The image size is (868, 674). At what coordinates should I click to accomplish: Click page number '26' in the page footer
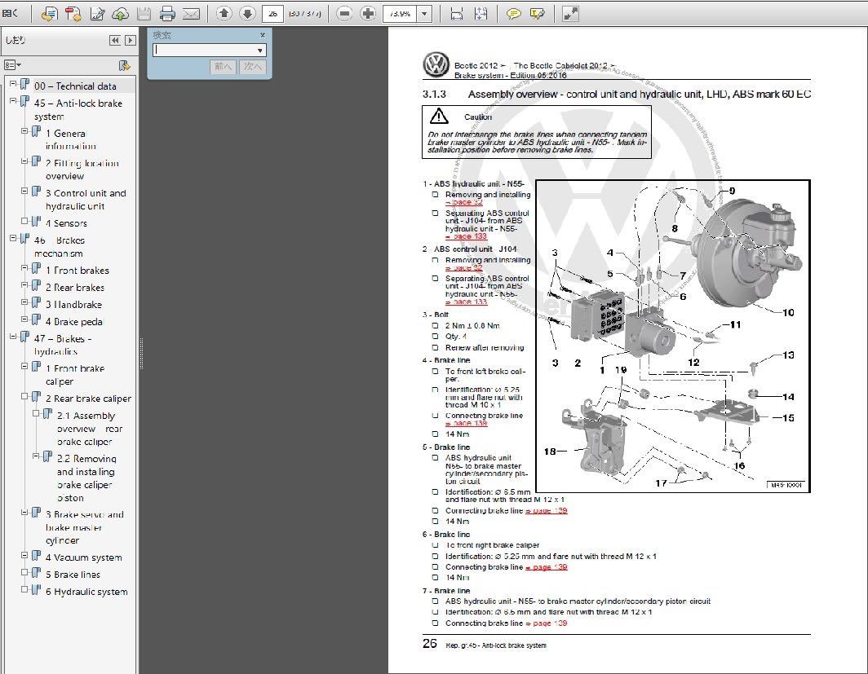[430, 644]
